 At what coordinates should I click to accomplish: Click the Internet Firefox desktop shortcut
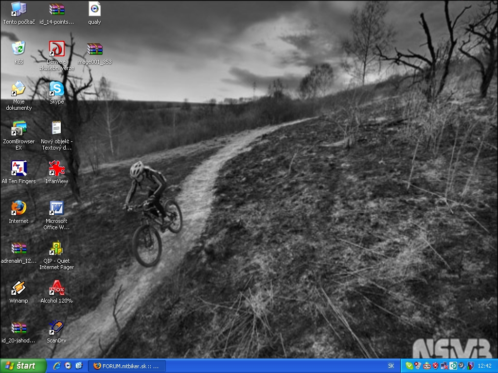[x=18, y=208]
